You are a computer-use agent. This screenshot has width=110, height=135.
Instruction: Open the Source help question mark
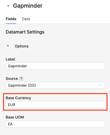(21, 78)
